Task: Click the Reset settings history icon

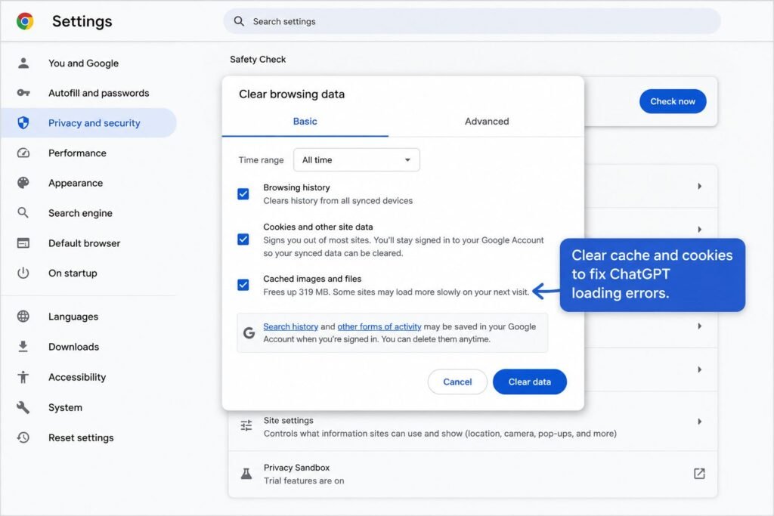Action: [x=23, y=437]
